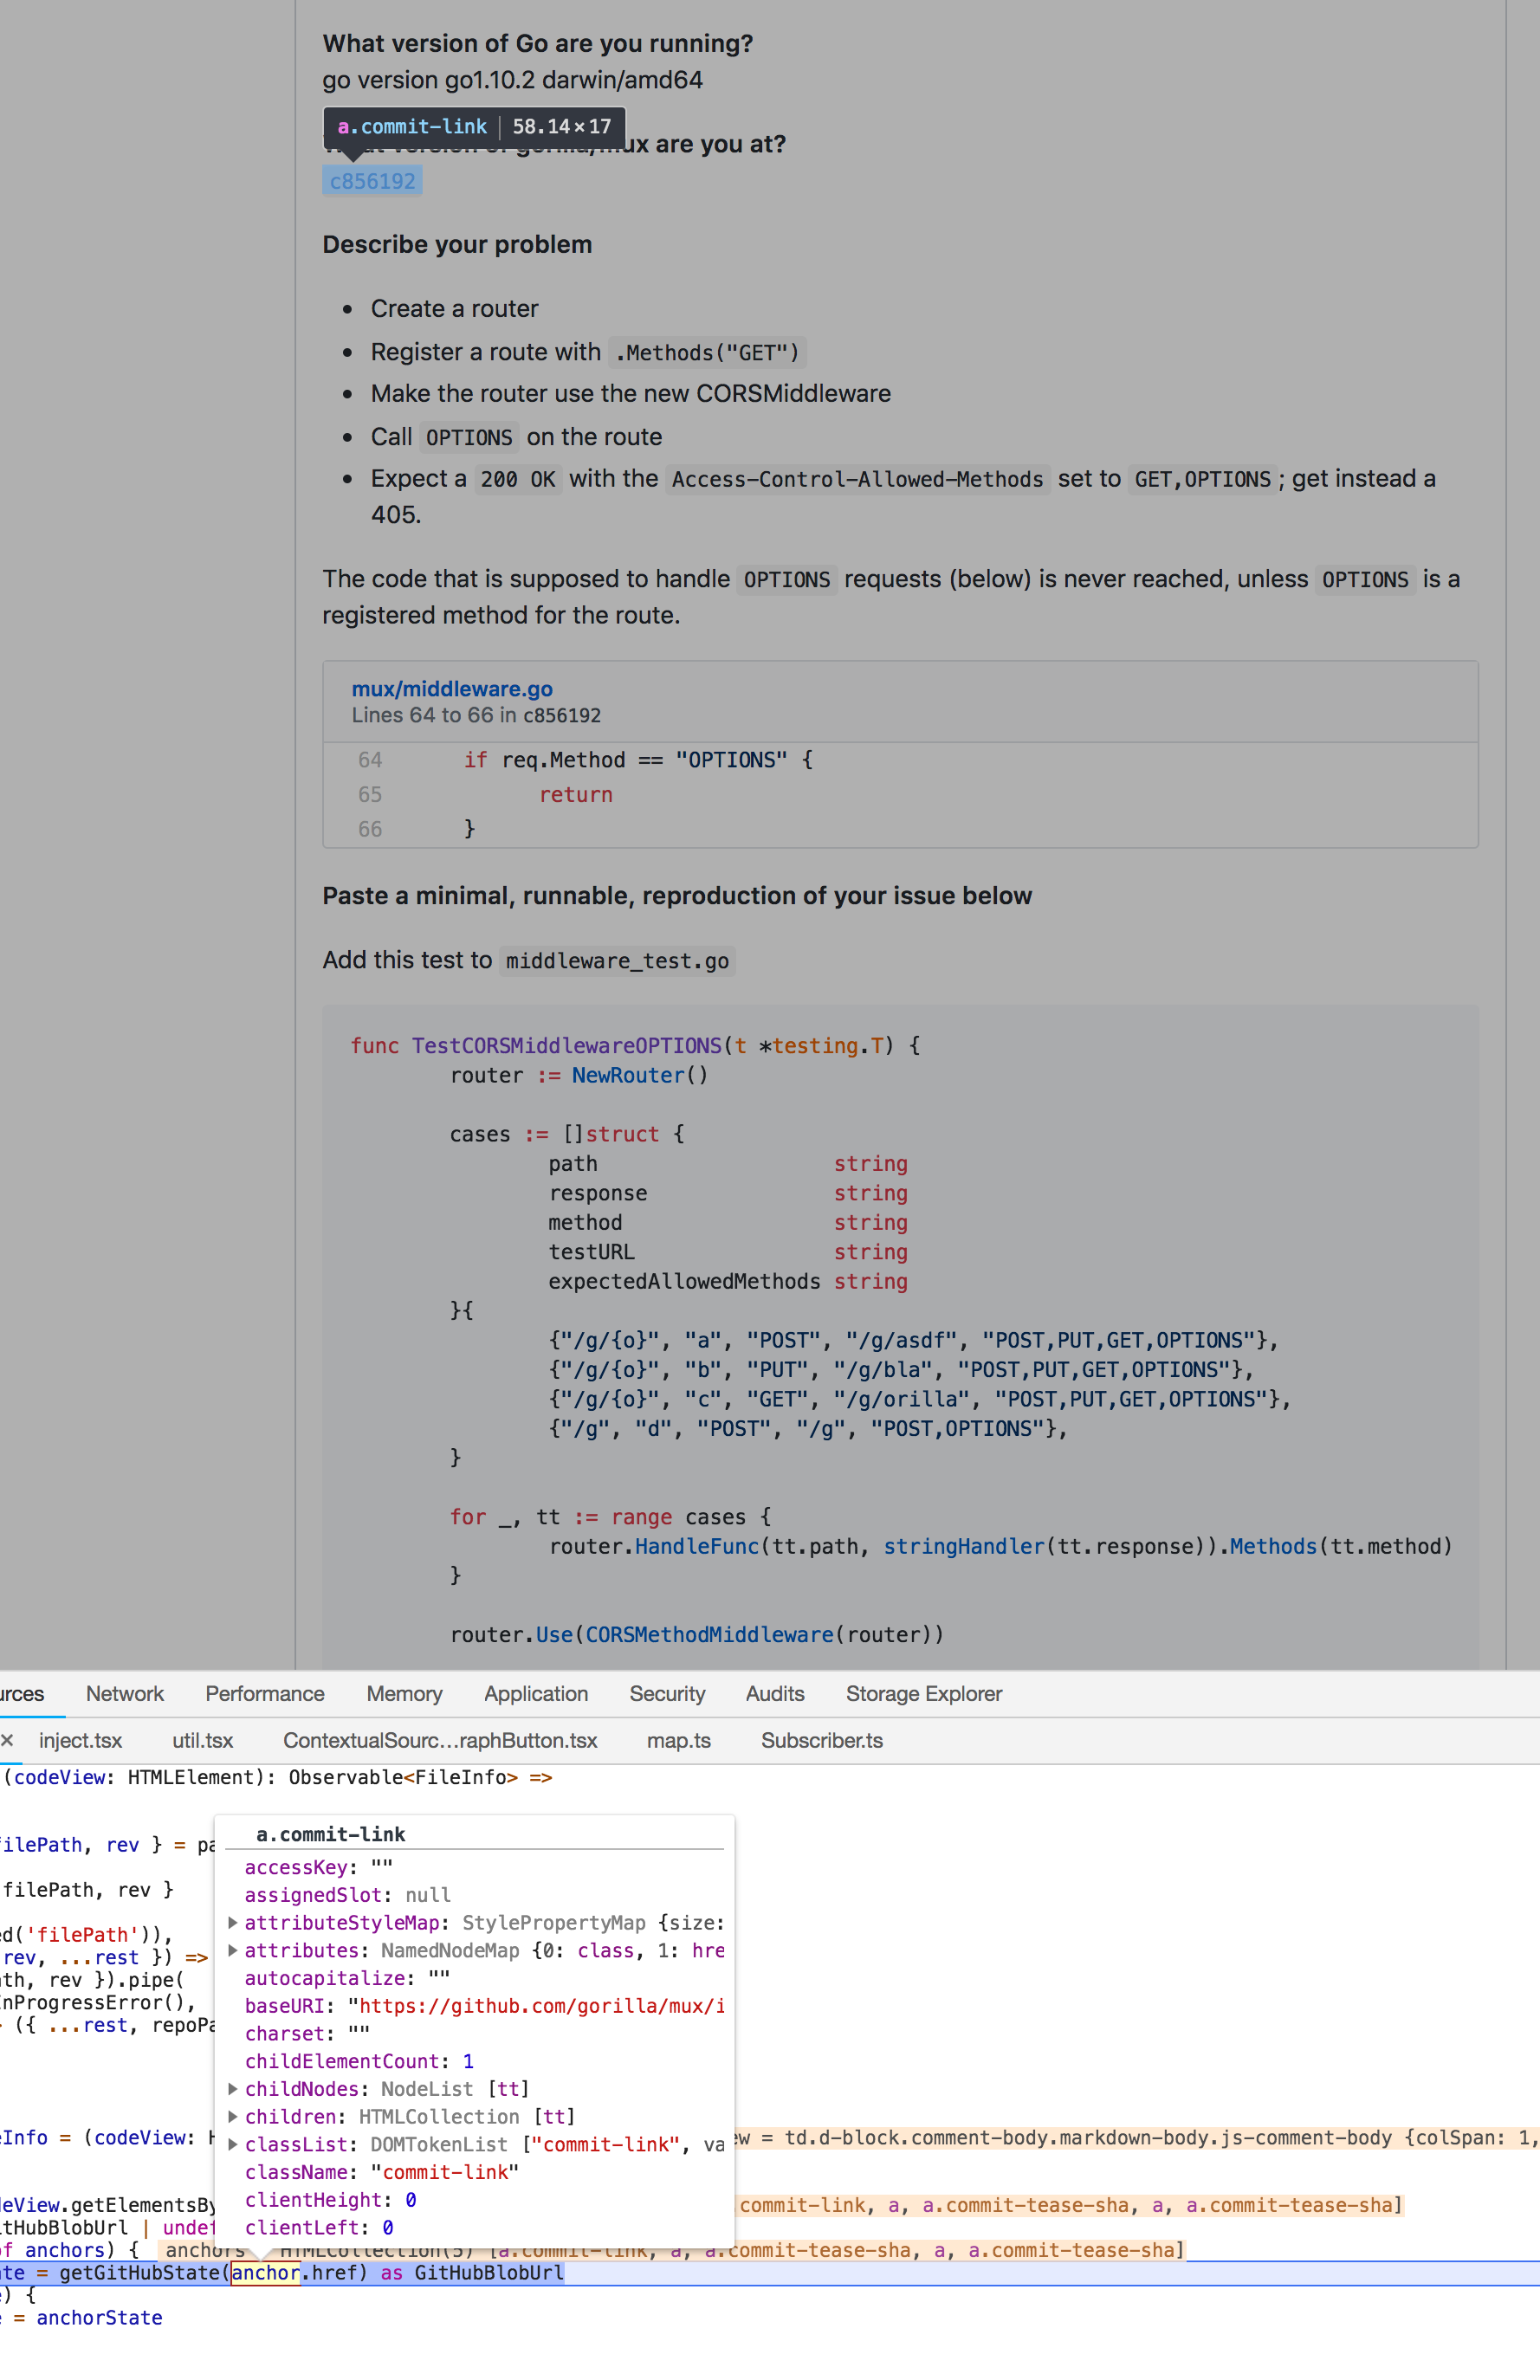
Task: Open the Performance panel
Action: tap(264, 1693)
